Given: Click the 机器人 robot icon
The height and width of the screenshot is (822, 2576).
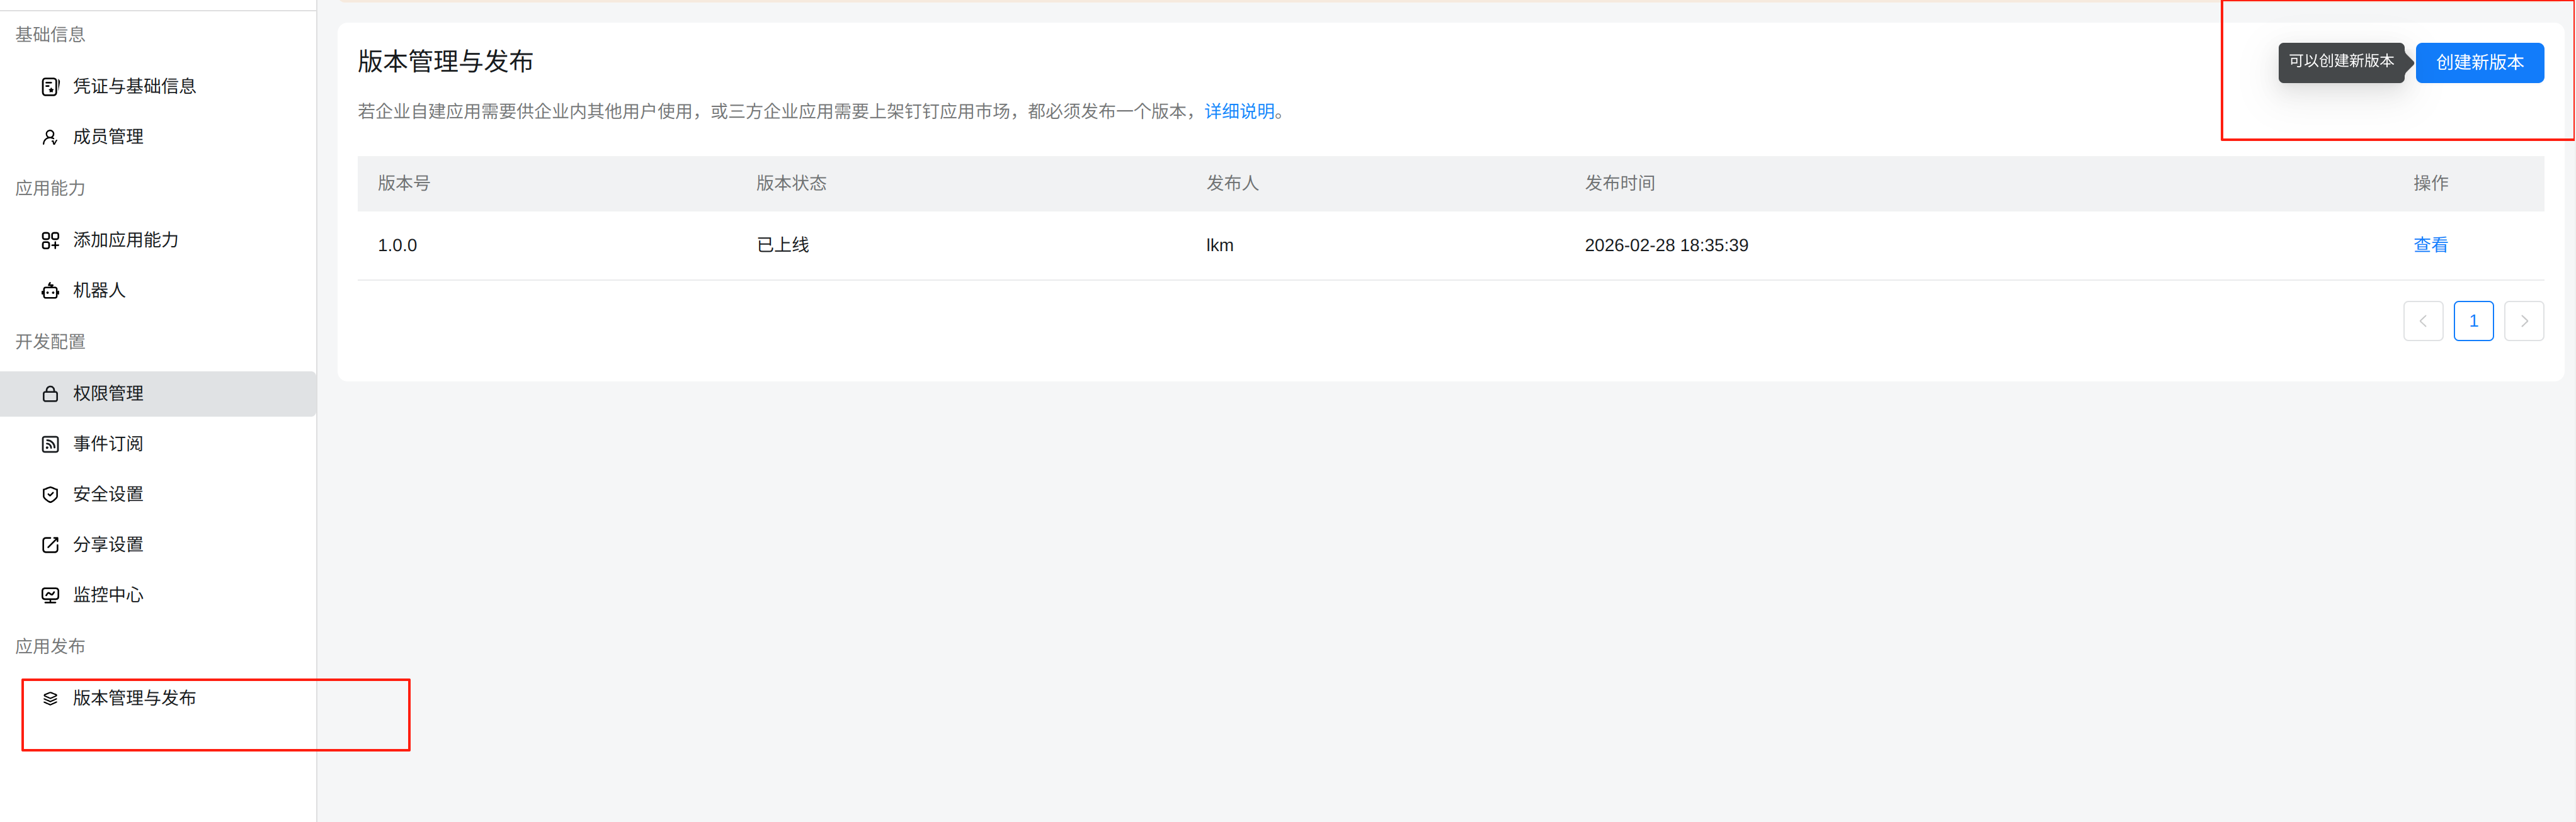Looking at the screenshot, I should tap(50, 291).
